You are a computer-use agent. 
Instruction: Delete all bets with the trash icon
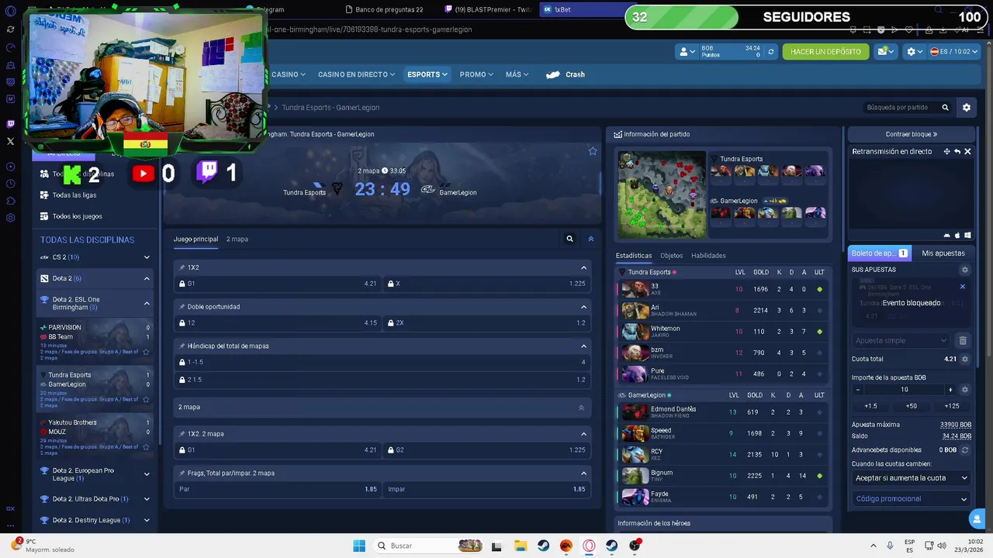[963, 340]
